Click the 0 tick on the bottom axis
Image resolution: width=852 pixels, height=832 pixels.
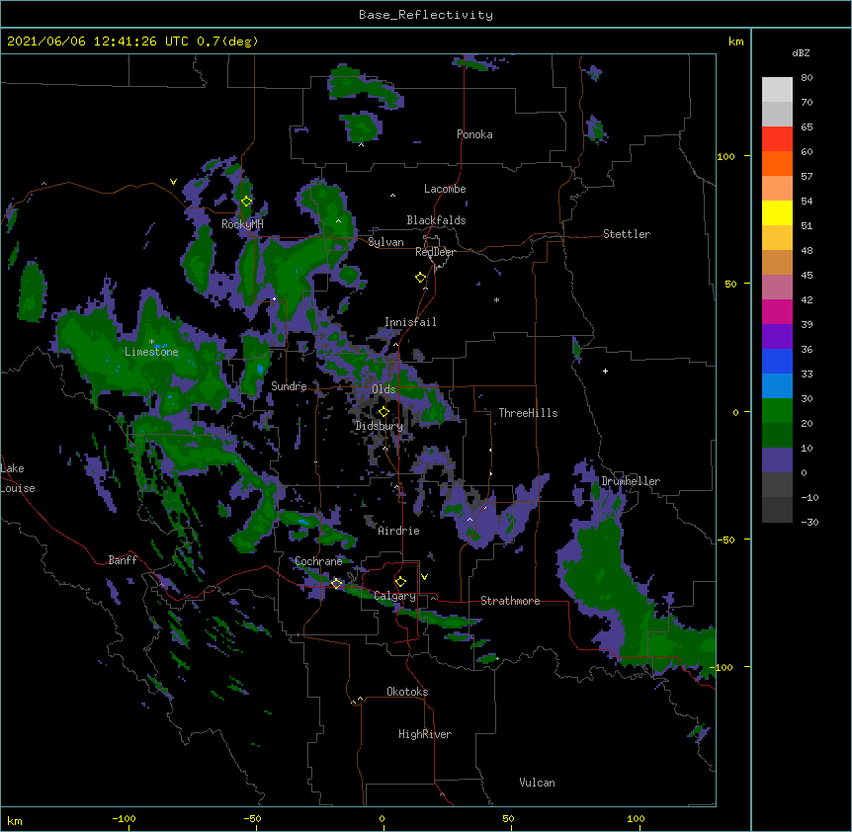pos(382,818)
